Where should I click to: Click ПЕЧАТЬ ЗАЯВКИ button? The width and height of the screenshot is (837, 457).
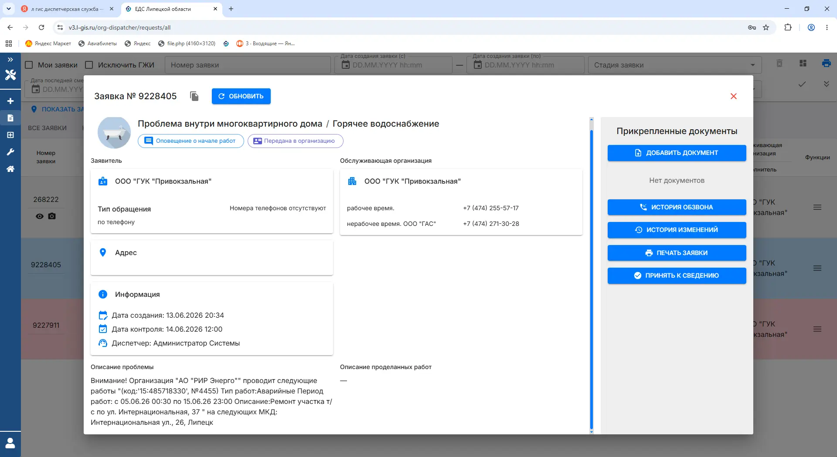click(677, 253)
